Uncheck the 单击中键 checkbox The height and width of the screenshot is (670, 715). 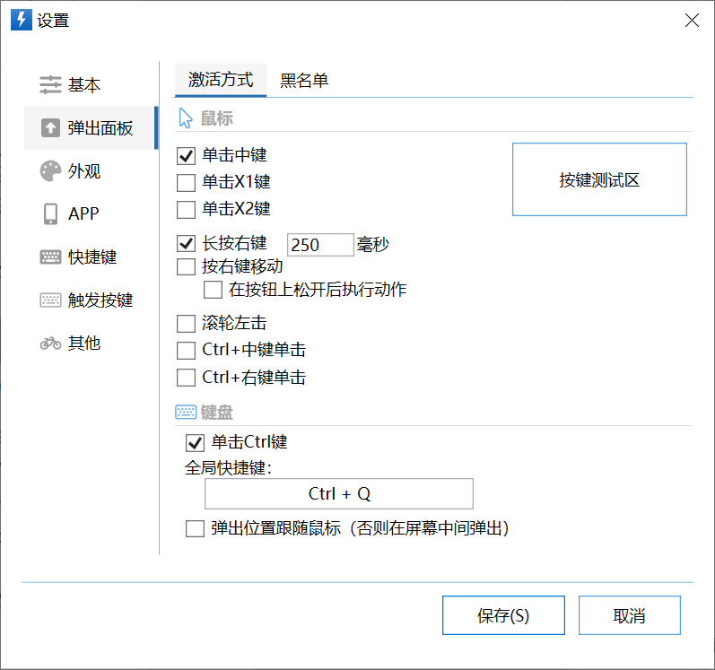186,155
